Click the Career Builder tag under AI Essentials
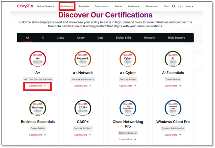 173,79
